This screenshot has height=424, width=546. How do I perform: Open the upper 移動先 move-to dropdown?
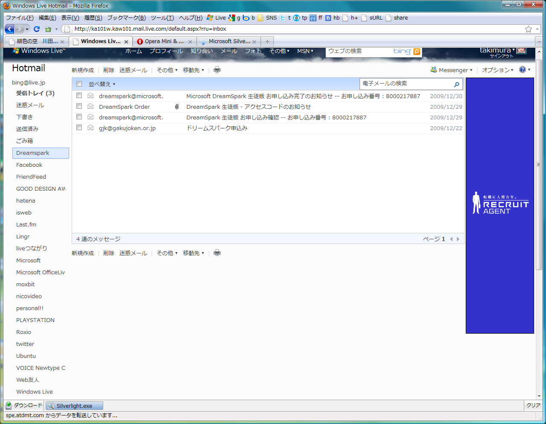[x=194, y=70]
